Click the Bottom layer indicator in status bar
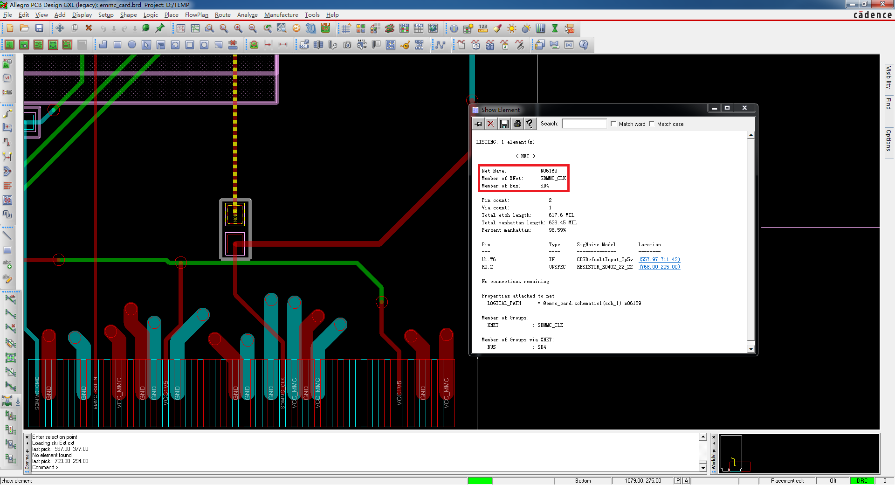 [583, 481]
